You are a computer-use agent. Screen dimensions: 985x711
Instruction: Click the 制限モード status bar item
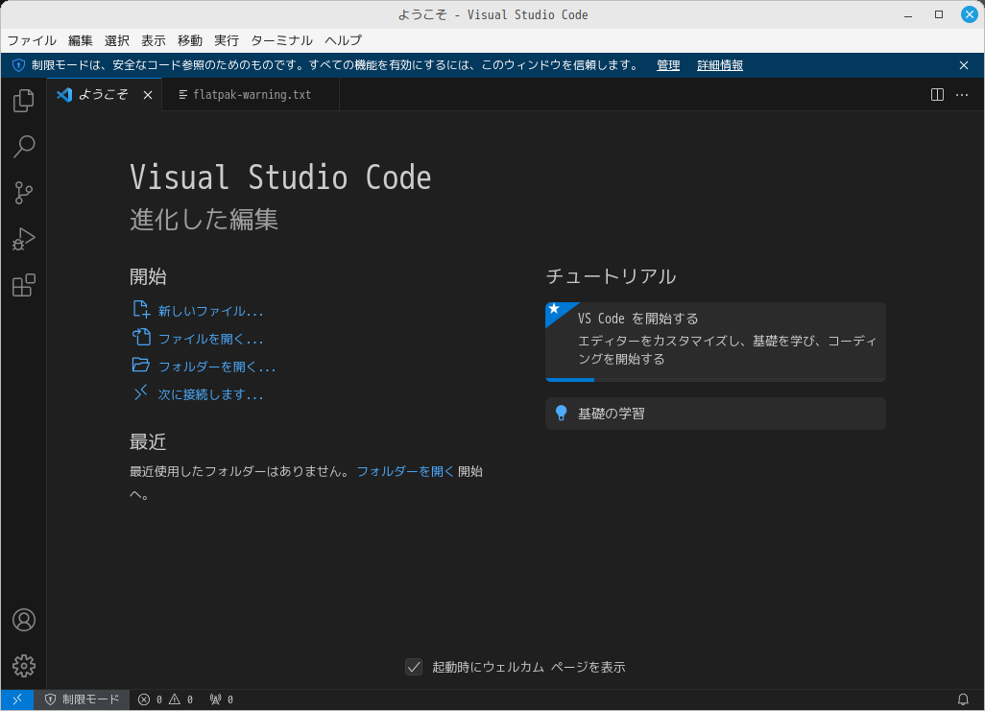click(82, 699)
